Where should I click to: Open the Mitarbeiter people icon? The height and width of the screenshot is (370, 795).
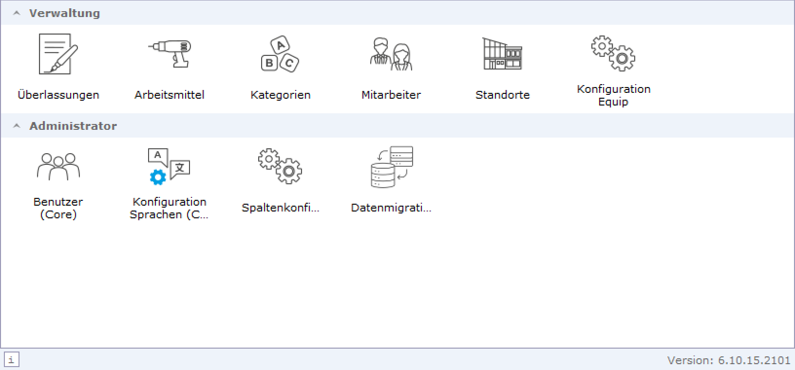(x=391, y=54)
